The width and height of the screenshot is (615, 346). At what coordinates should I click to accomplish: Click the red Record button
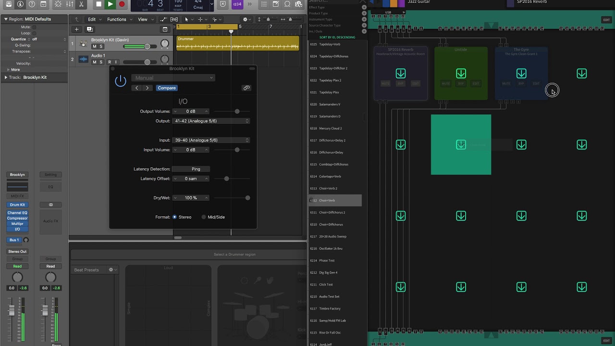122,4
